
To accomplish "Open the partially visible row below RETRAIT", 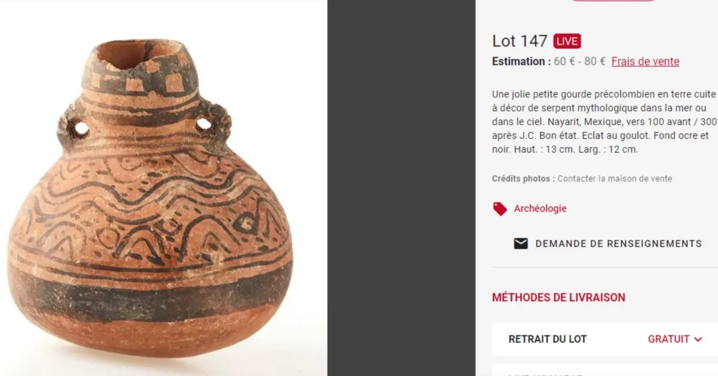I will tap(605, 371).
